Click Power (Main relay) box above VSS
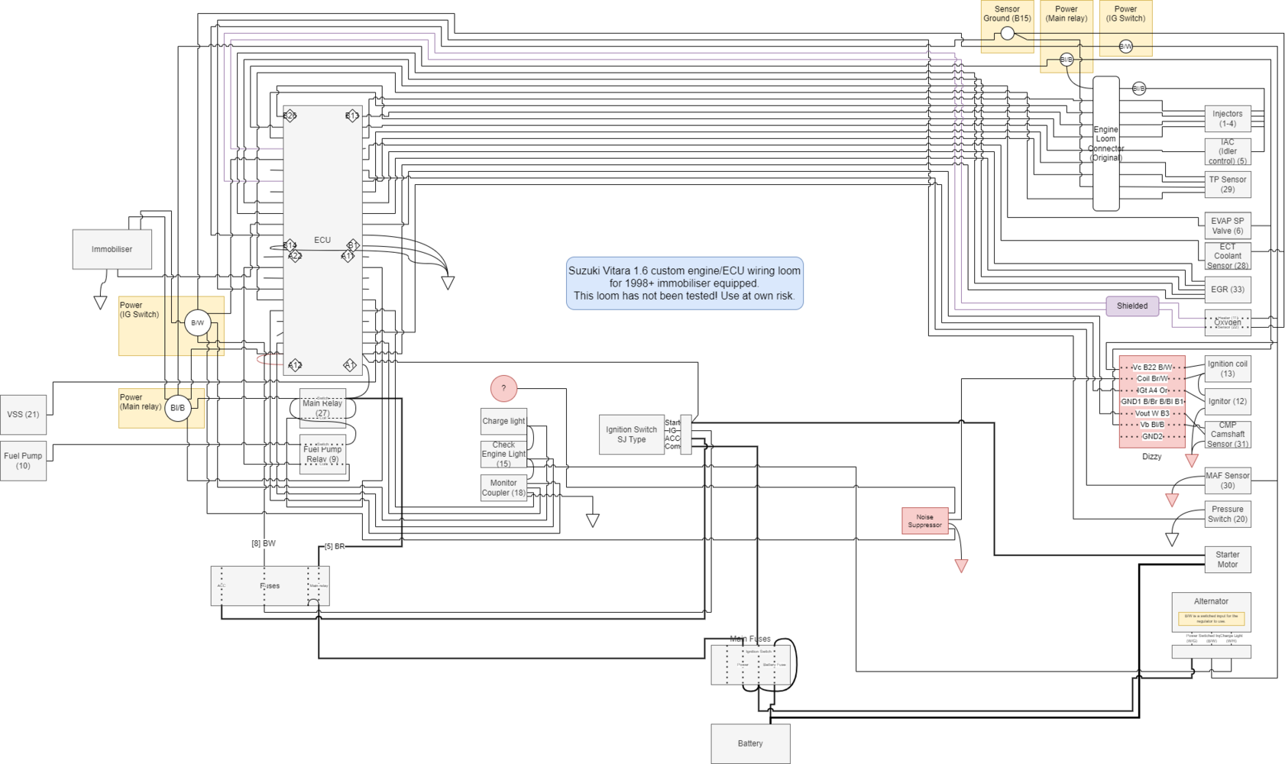Screen dimensions: 1285x764 click(161, 408)
